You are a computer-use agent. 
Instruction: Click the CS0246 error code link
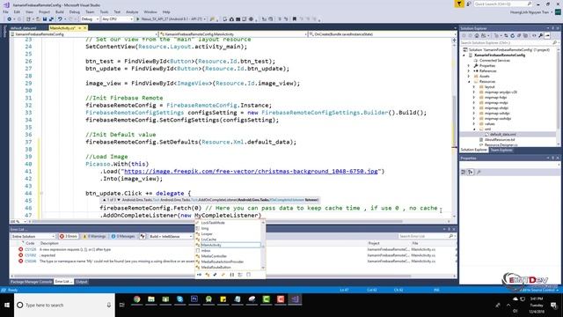(x=31, y=262)
